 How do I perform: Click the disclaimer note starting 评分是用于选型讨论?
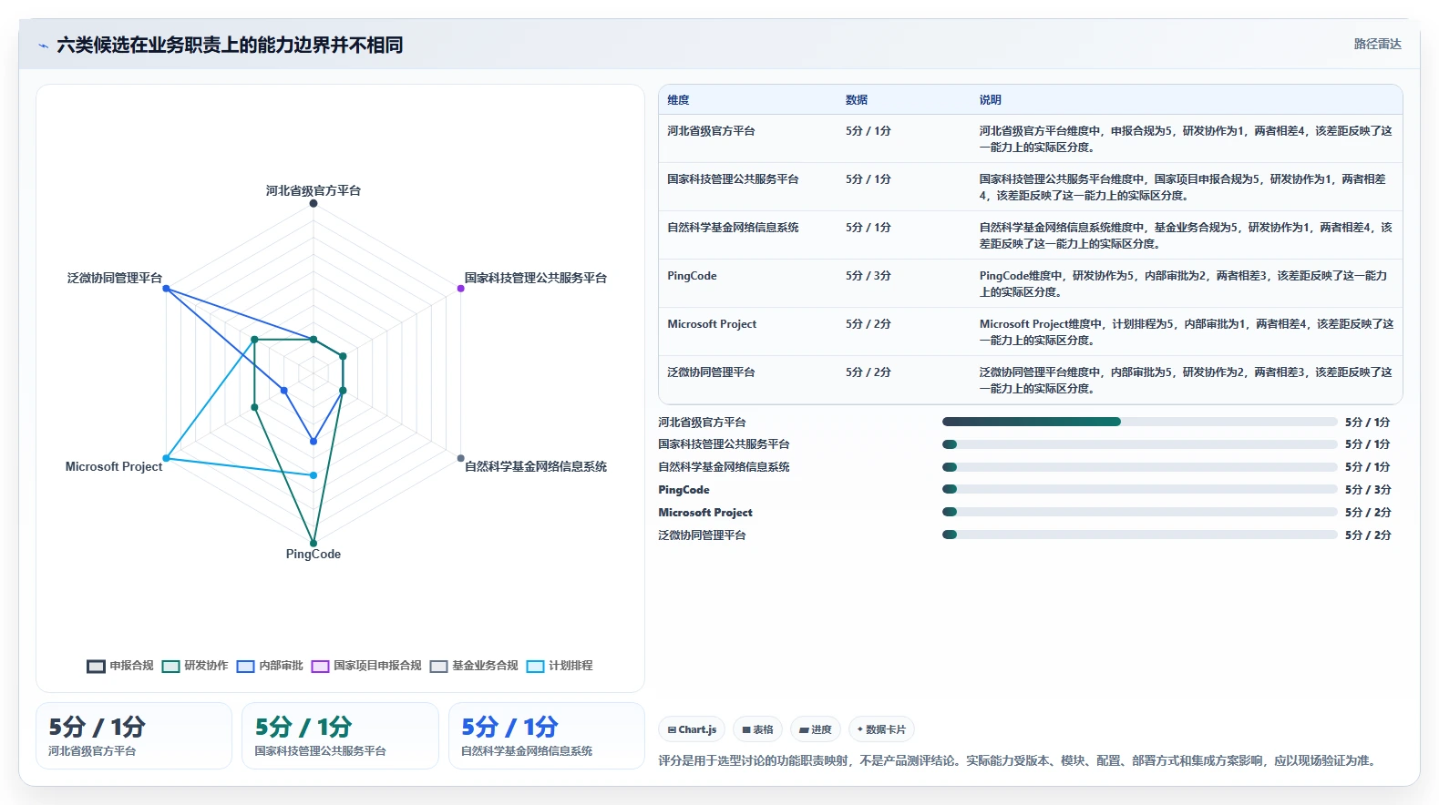[1019, 760]
